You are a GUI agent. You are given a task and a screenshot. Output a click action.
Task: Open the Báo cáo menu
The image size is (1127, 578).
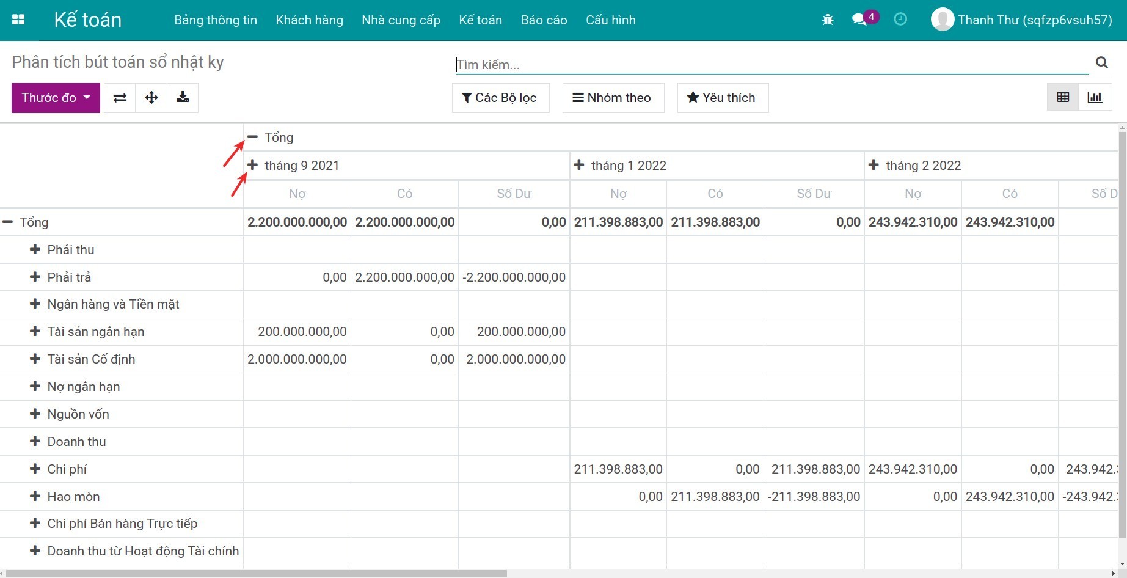544,20
